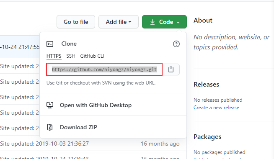
Task: Choose Open with GitHub Desktop
Action: point(113,105)
